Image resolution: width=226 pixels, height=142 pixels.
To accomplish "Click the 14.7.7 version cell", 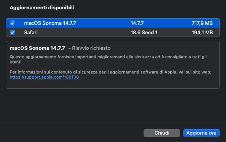I will pos(137,23).
